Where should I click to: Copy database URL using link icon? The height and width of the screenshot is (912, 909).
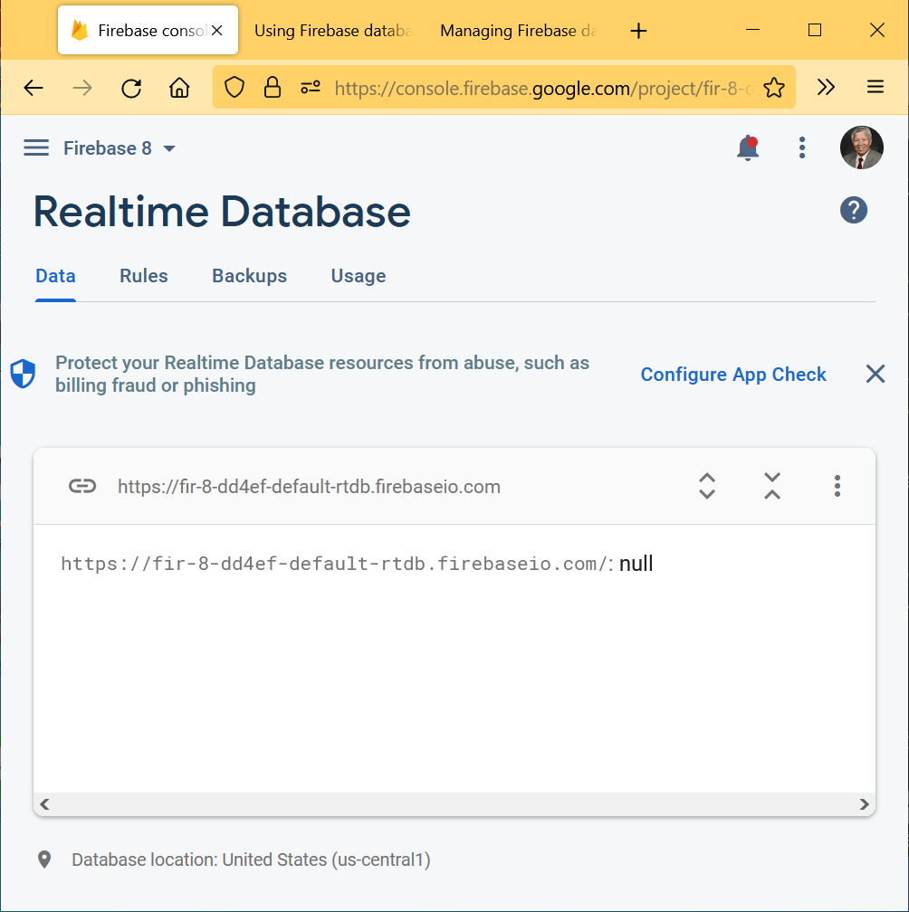82,487
